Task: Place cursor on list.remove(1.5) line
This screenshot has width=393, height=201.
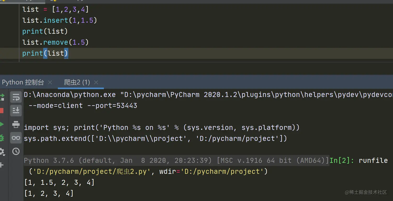Action: tap(55, 42)
